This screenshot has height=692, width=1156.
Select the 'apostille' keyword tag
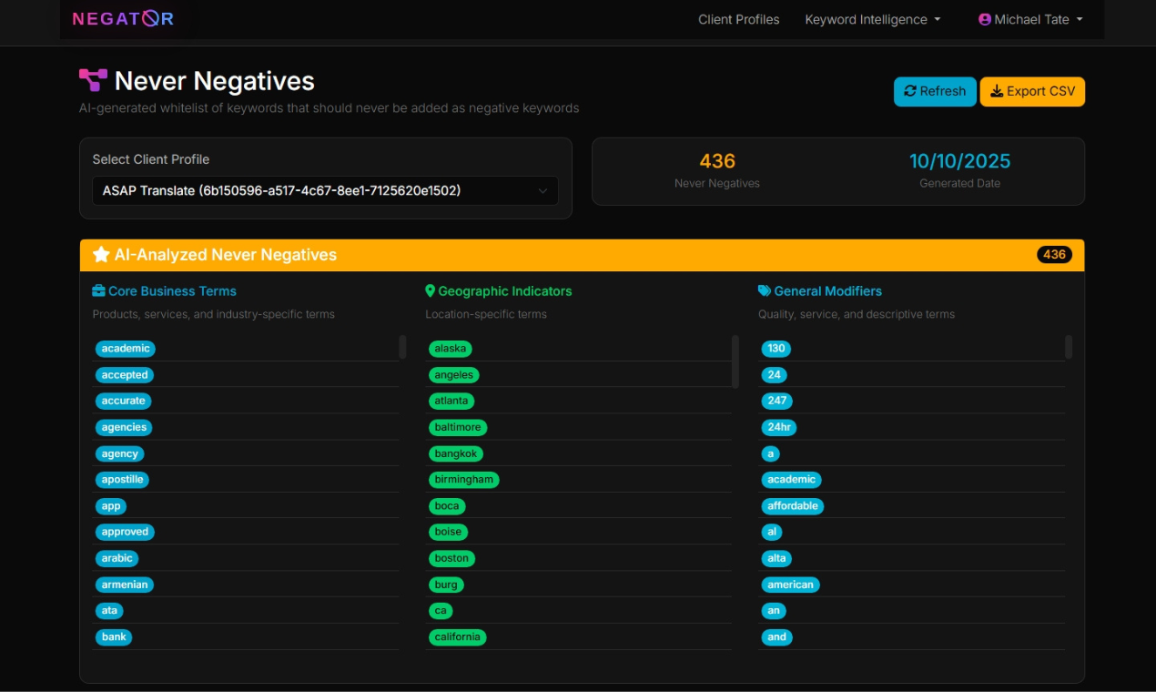coord(123,480)
